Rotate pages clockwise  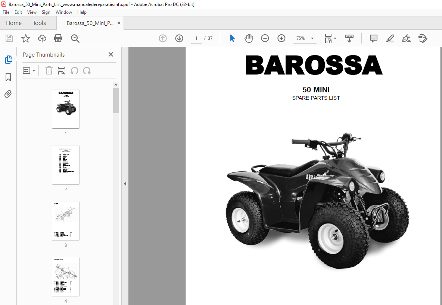(87, 70)
